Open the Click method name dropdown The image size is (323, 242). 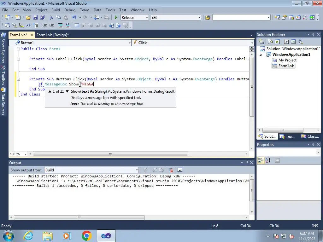252,43
